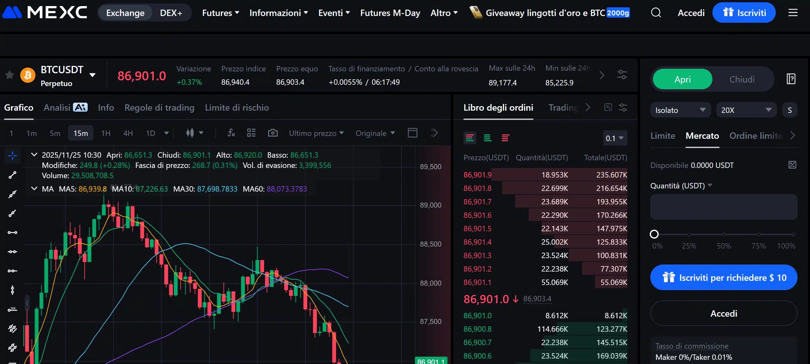810x364 pixels.
Task: Open chart layout compare icon near Originale
Action: point(413,133)
